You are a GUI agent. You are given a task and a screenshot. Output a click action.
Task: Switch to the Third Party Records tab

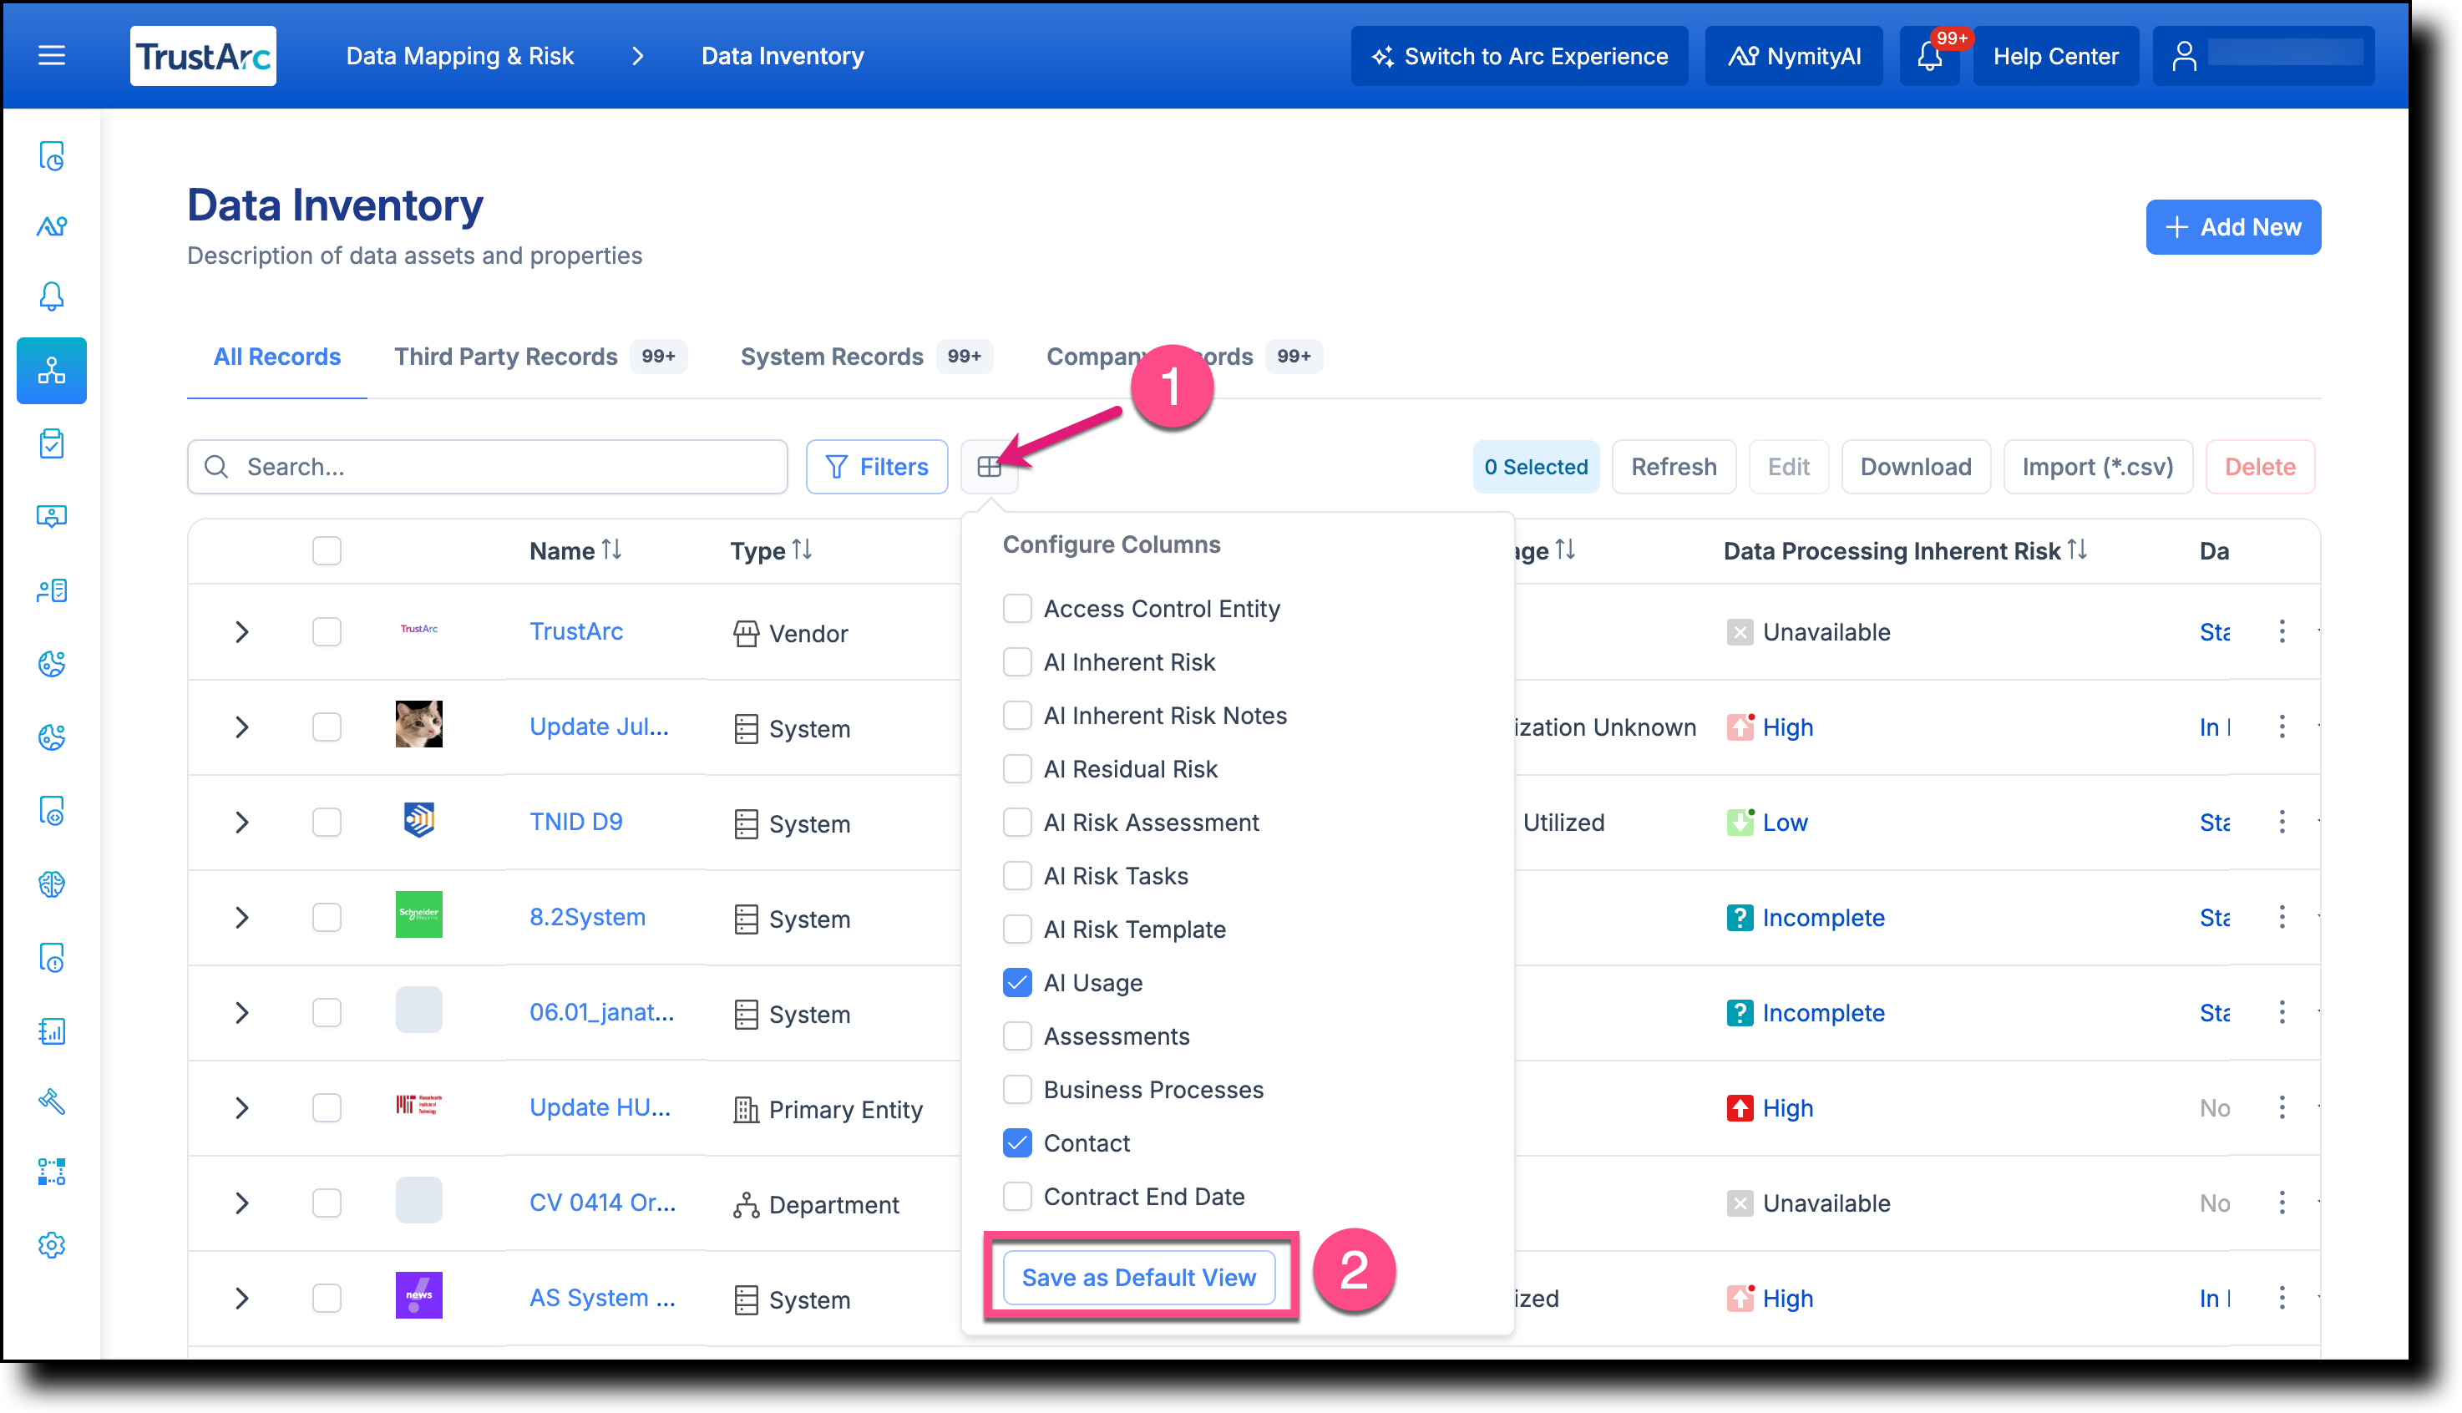click(540, 356)
